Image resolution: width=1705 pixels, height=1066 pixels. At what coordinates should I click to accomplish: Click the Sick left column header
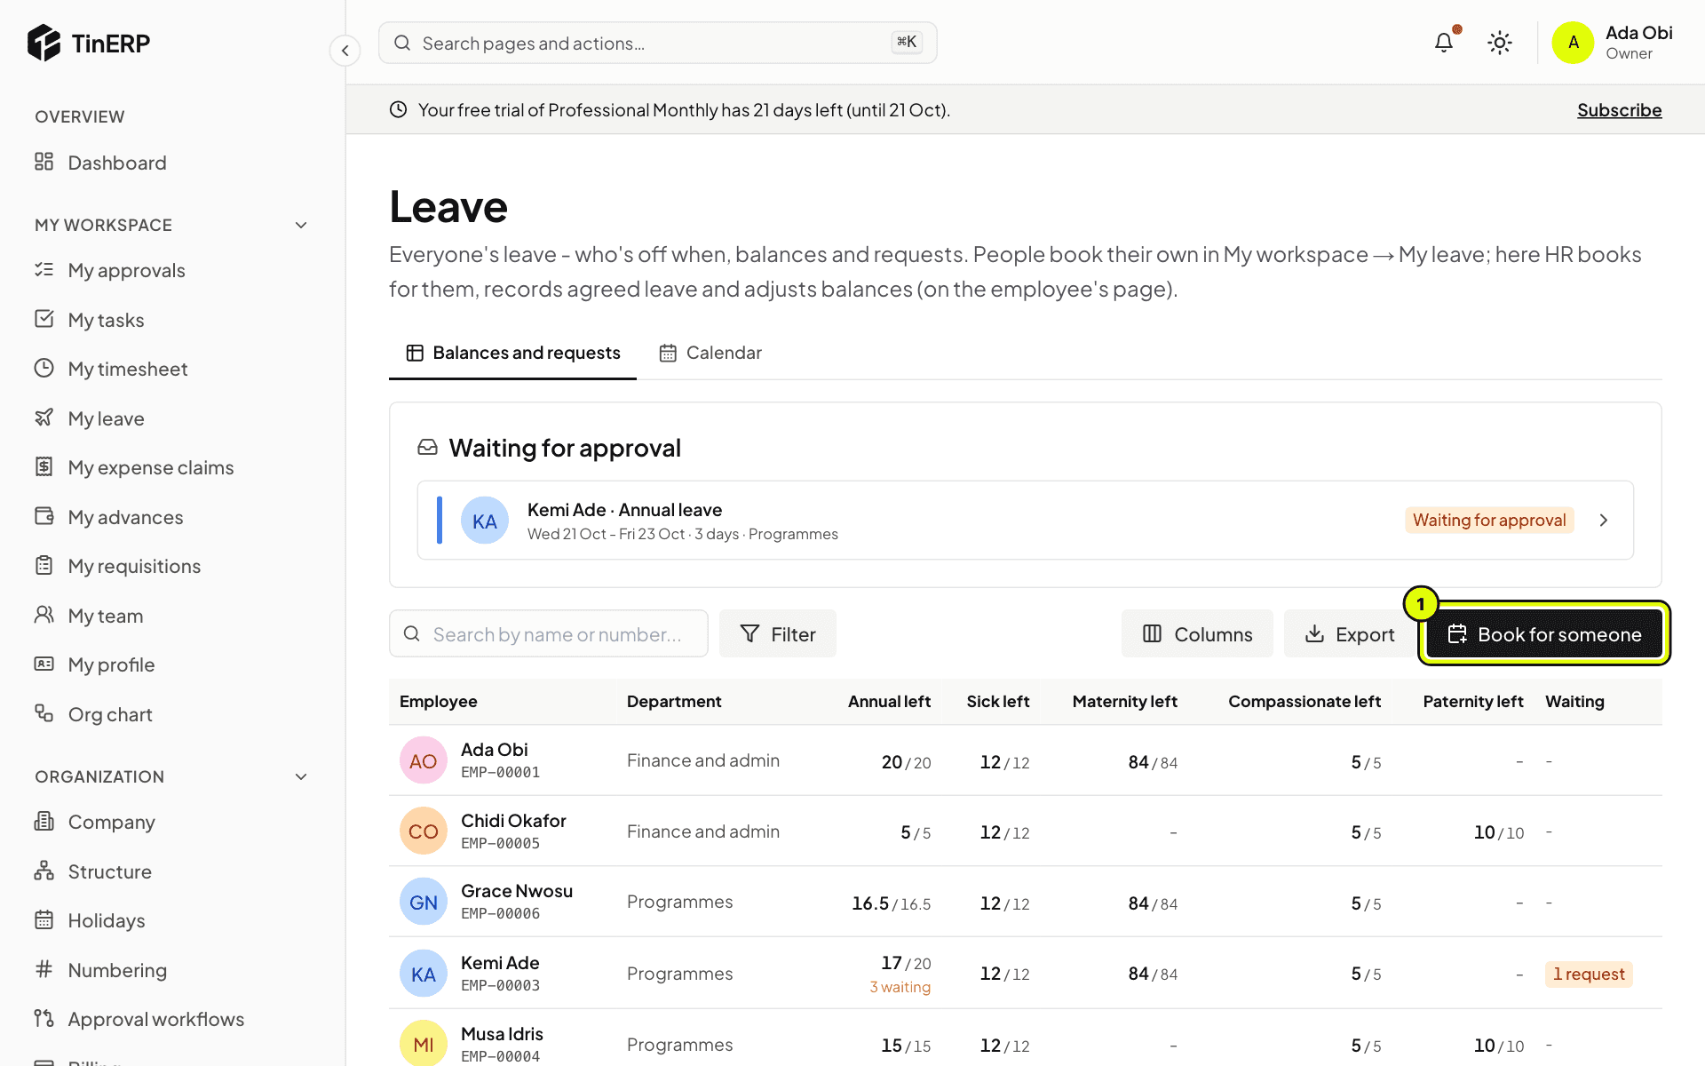click(997, 701)
